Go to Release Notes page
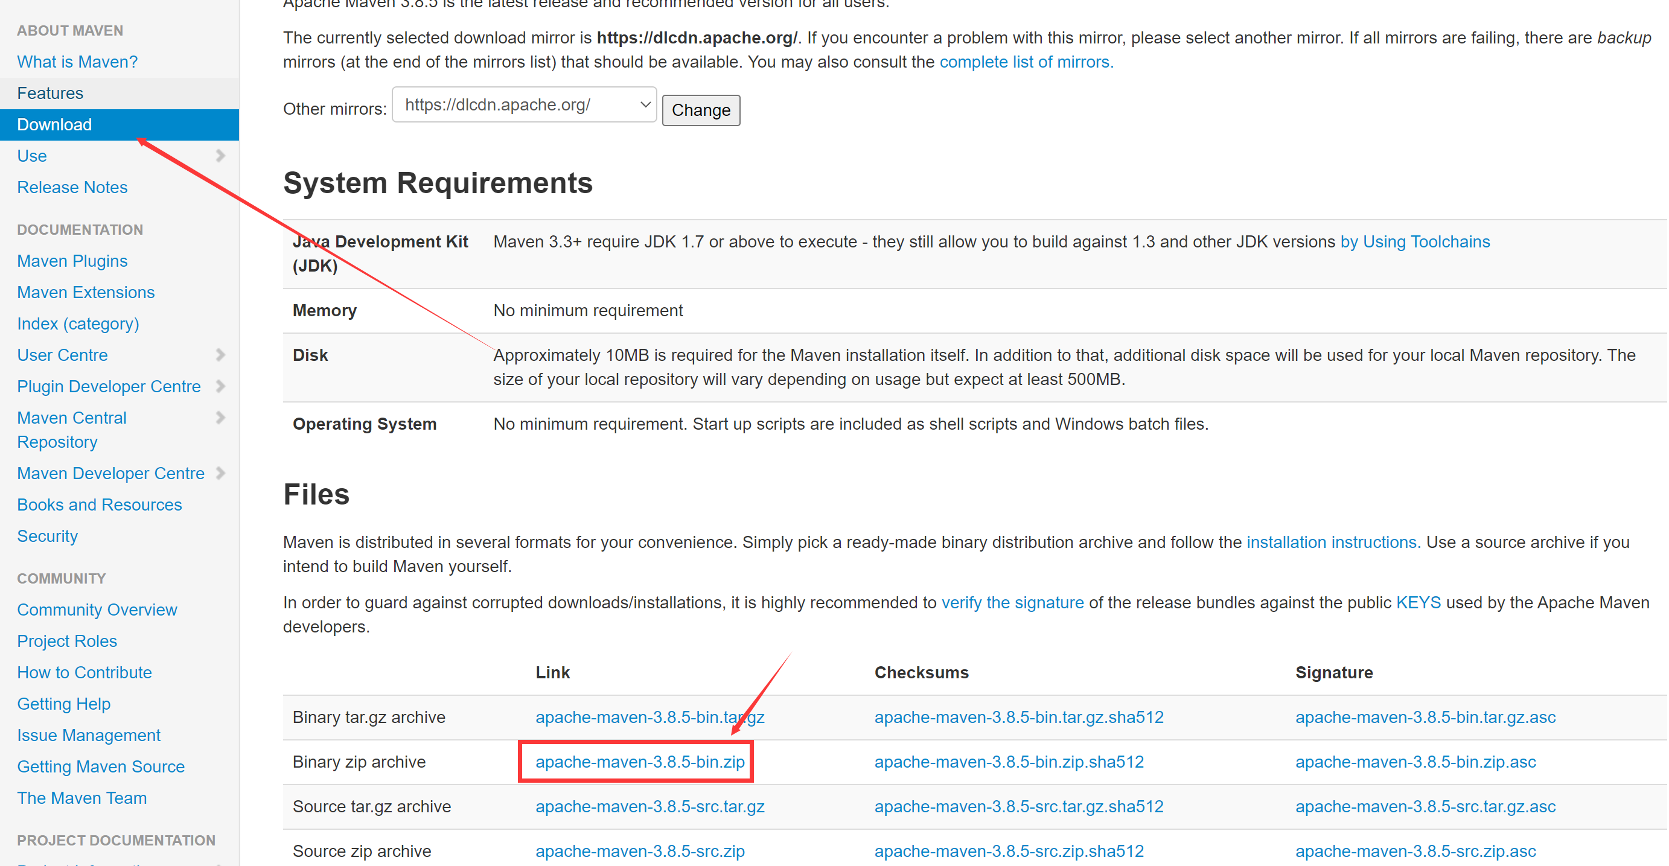The width and height of the screenshot is (1669, 866). pyautogui.click(x=72, y=187)
